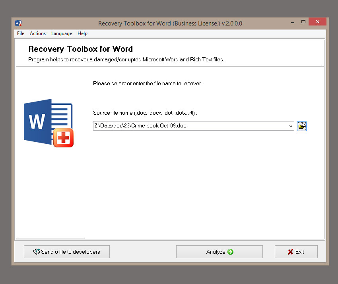The width and height of the screenshot is (338, 284).
Task: Click the 'Source file name' label
Action: [x=145, y=113]
